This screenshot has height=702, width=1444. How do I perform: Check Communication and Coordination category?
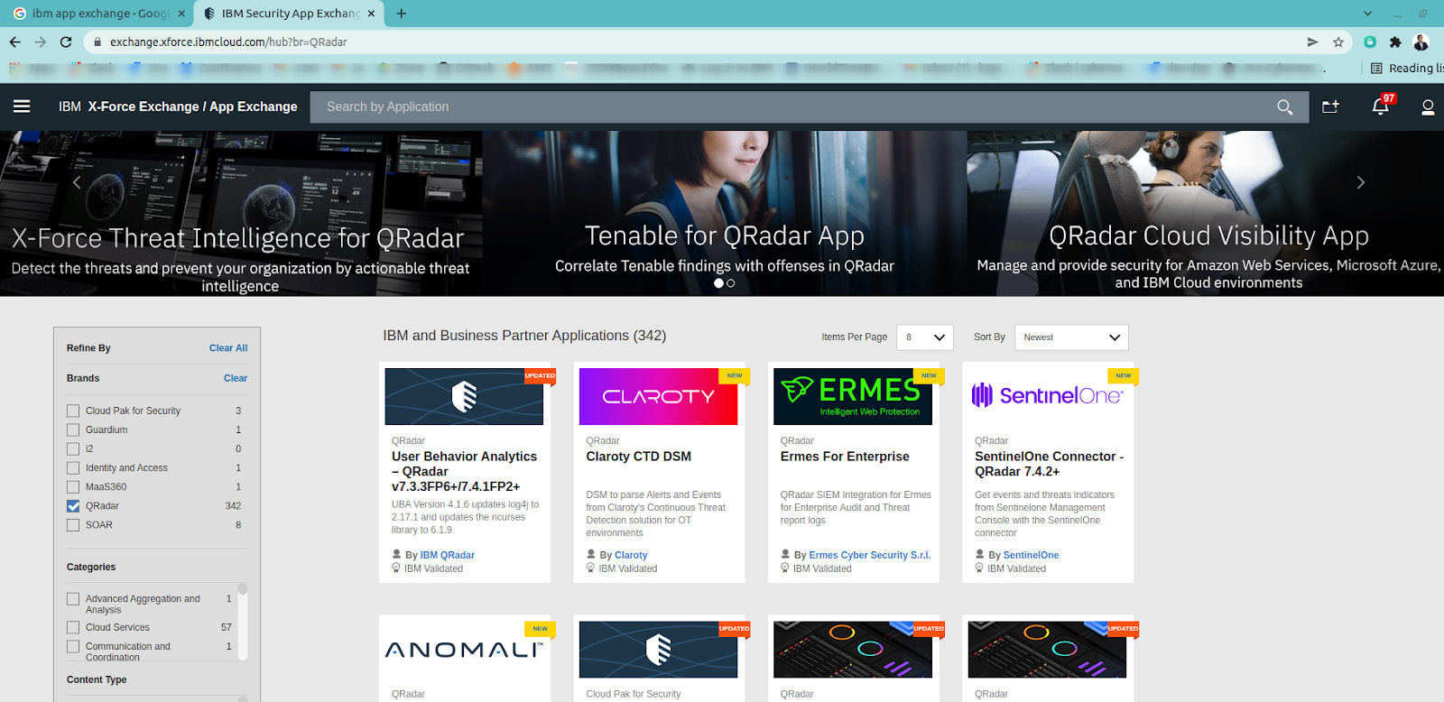pos(73,646)
